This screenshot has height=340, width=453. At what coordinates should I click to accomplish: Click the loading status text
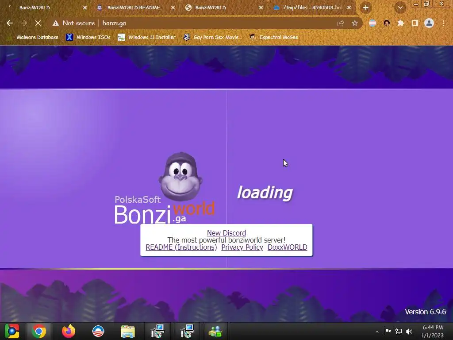pyautogui.click(x=265, y=193)
